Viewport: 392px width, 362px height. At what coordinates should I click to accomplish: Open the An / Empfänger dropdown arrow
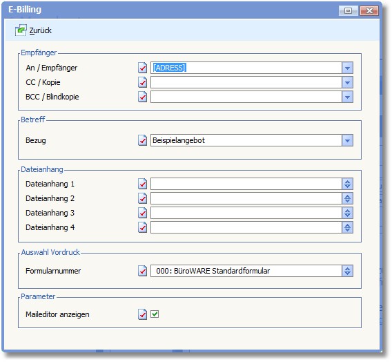point(347,68)
